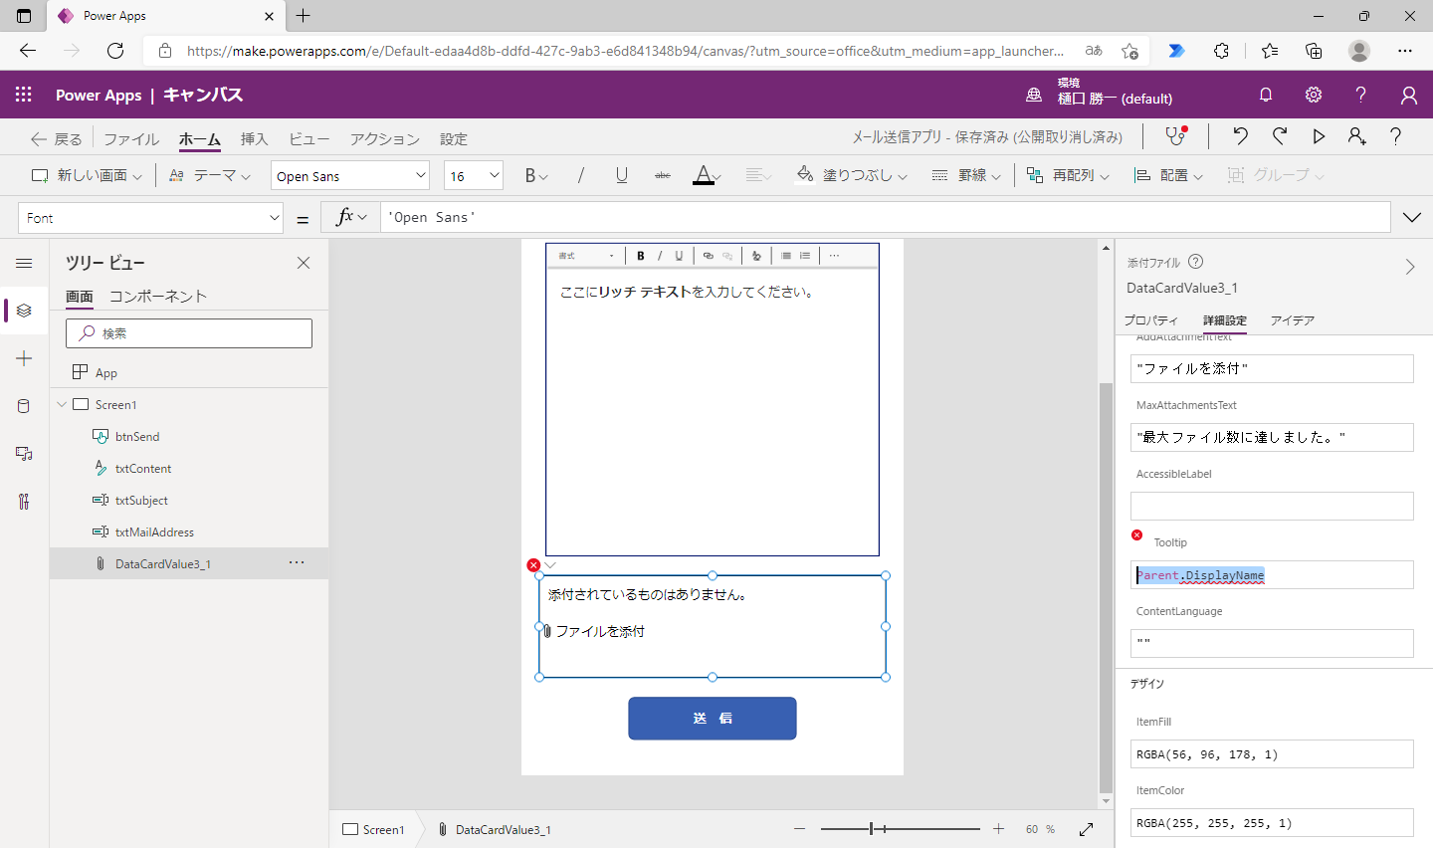
Task: Click the tree view search box
Action: click(189, 333)
